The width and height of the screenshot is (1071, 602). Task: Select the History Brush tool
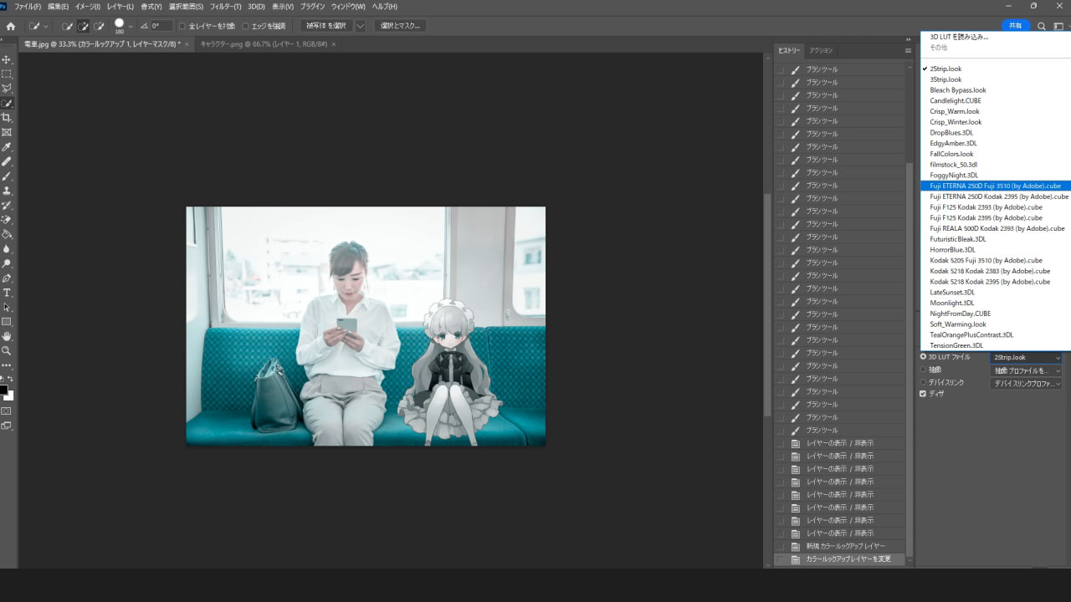(x=7, y=205)
